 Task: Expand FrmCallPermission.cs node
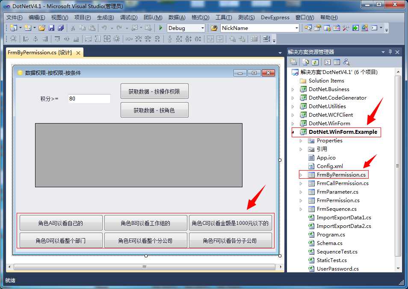(x=301, y=183)
